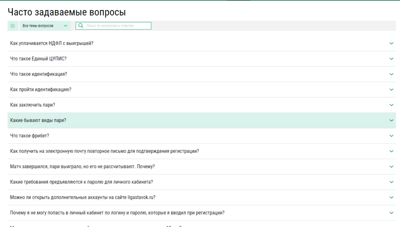Open question about дополнительные аккаунты на сайте ligastavok.ru
This screenshot has height=227, width=400.
(202, 197)
